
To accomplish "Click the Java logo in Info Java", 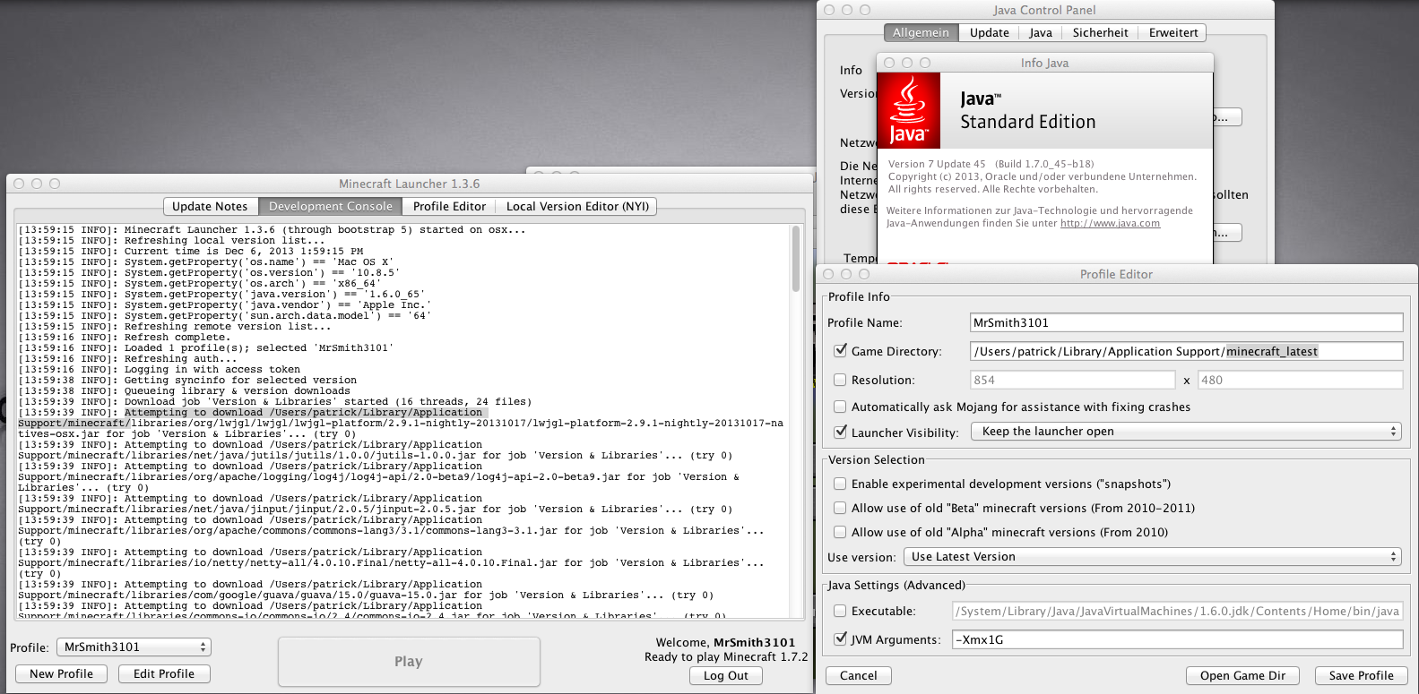I will click(x=908, y=110).
